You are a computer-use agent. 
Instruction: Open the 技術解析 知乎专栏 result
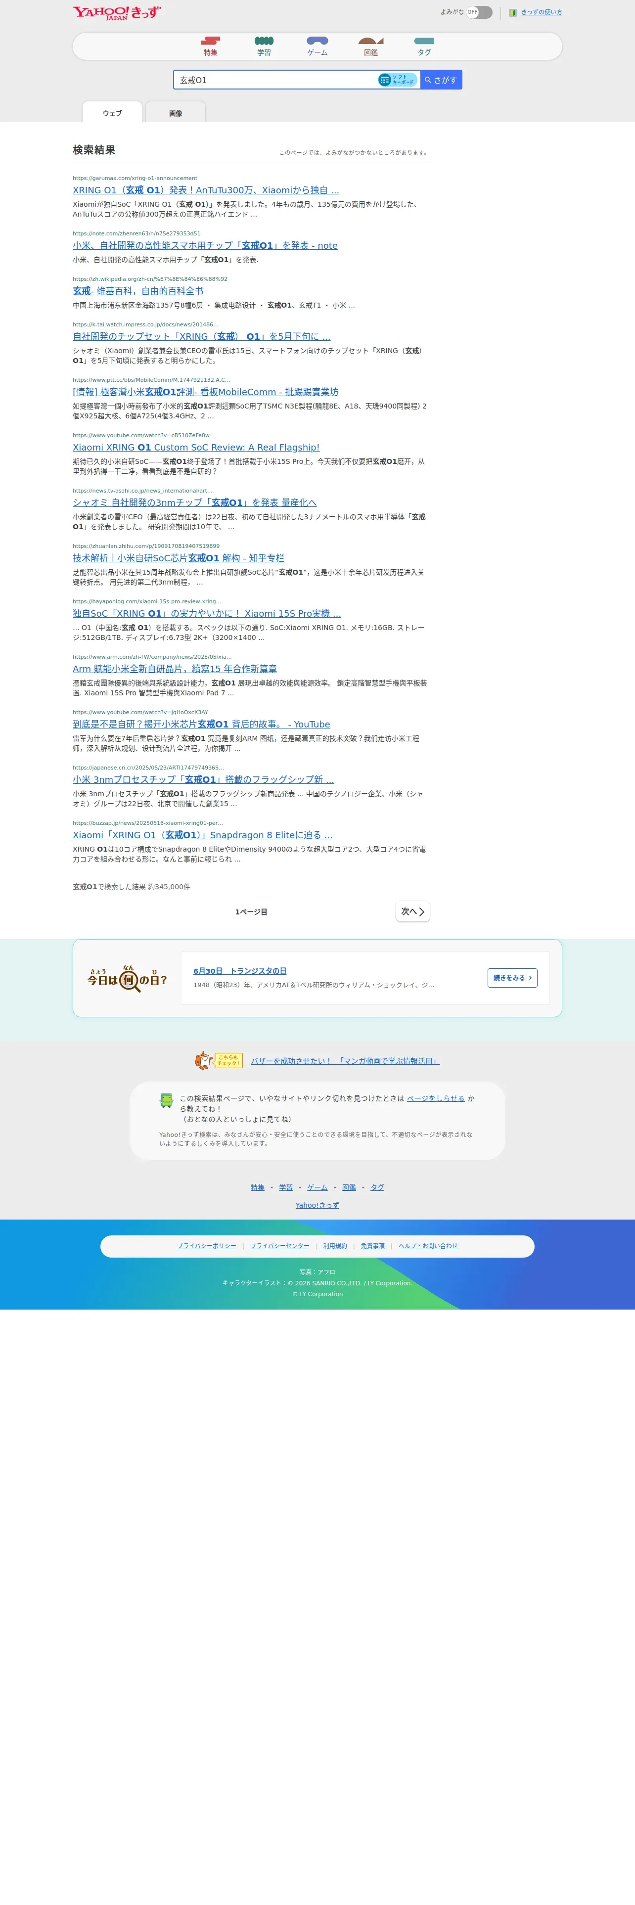point(178,558)
